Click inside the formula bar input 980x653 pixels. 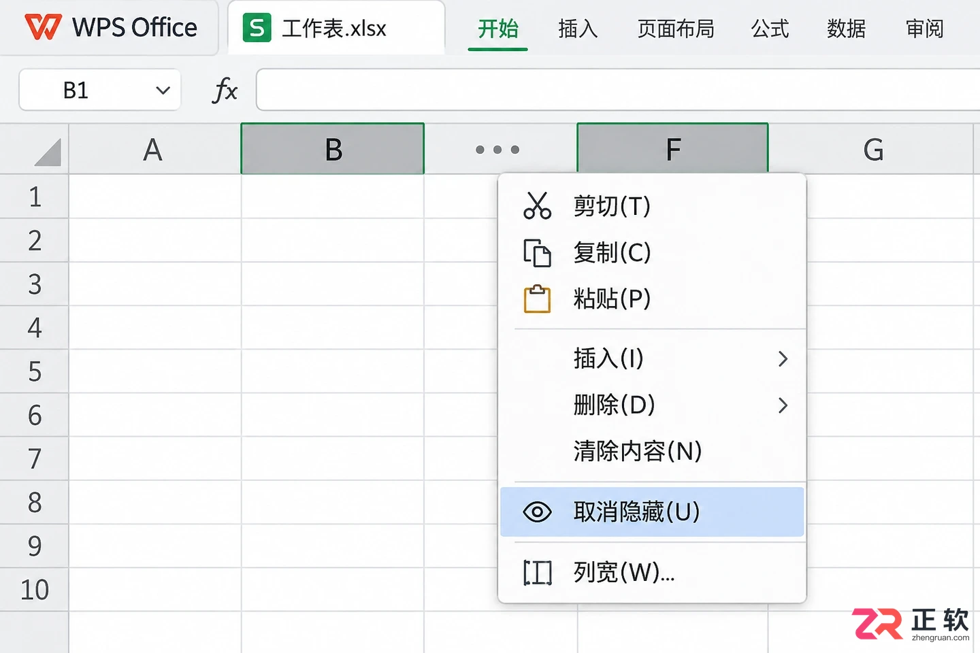coord(618,90)
